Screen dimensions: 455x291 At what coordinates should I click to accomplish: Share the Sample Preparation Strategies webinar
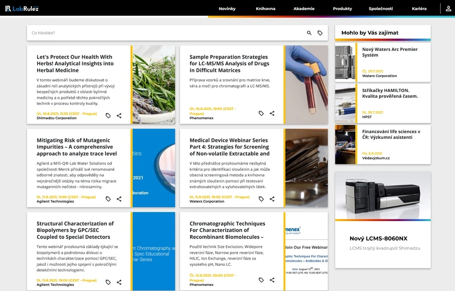272,114
